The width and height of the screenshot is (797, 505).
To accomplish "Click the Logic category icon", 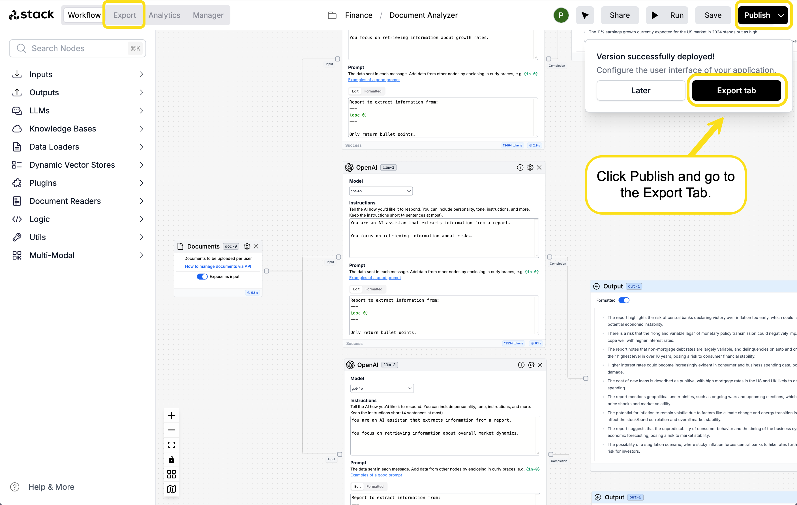I will click(18, 219).
